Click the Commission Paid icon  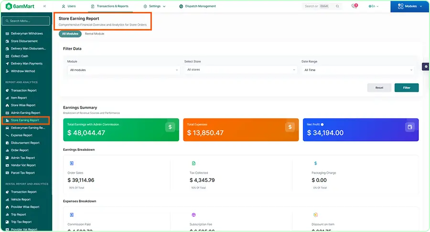[x=72, y=215]
